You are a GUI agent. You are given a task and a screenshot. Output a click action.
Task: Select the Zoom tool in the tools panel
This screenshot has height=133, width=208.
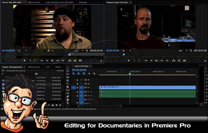click(68, 103)
